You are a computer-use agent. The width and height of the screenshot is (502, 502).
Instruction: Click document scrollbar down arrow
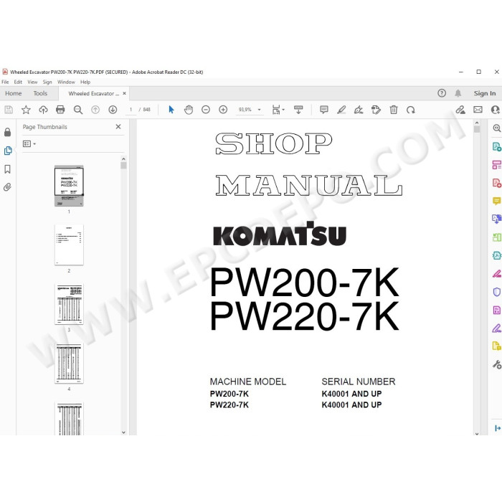(477, 433)
